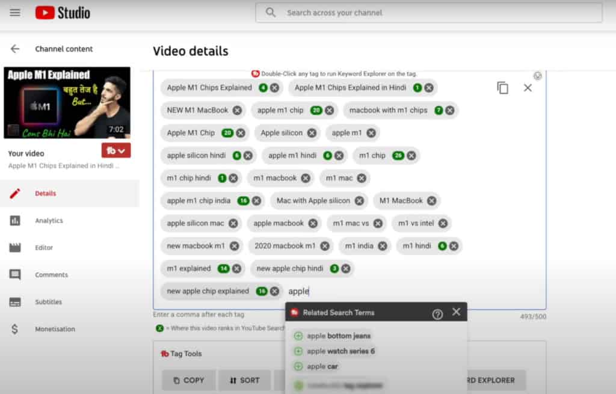Remove the 'apple macbook' tag
The height and width of the screenshot is (394, 616).
coord(313,224)
